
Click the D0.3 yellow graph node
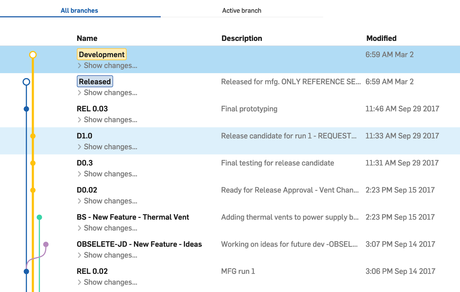point(33,163)
